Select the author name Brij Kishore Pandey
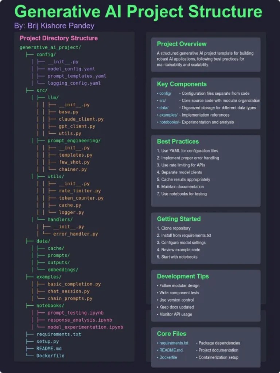Image resolution: width=280 pixels, height=373 pixels. pyautogui.click(x=61, y=25)
